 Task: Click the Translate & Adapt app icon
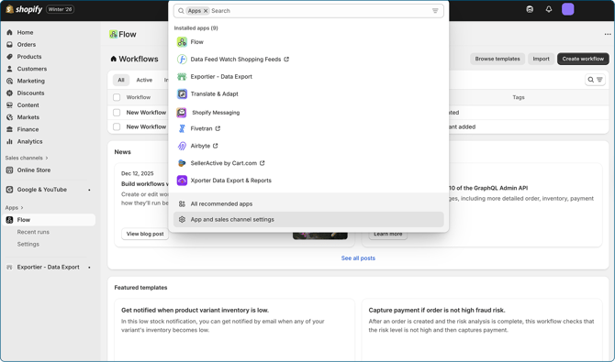click(182, 94)
